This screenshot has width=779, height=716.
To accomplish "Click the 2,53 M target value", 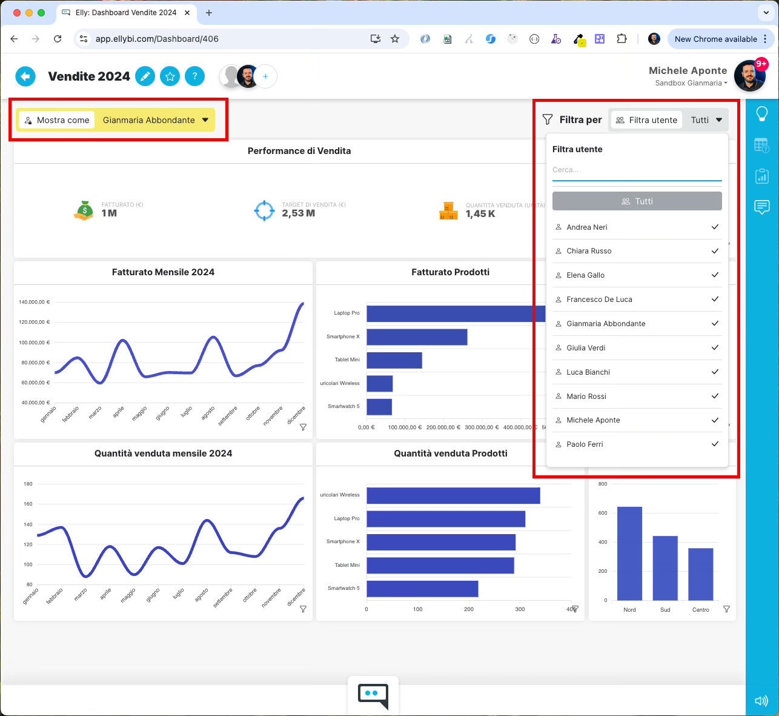I will click(x=298, y=213).
